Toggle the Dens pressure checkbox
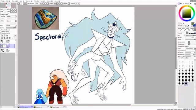The image size is (196, 110). click(182, 58)
